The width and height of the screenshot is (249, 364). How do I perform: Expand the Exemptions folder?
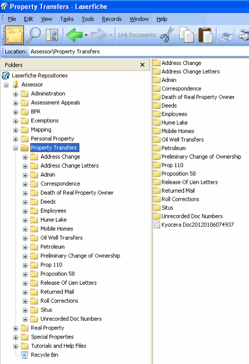tap(15, 121)
